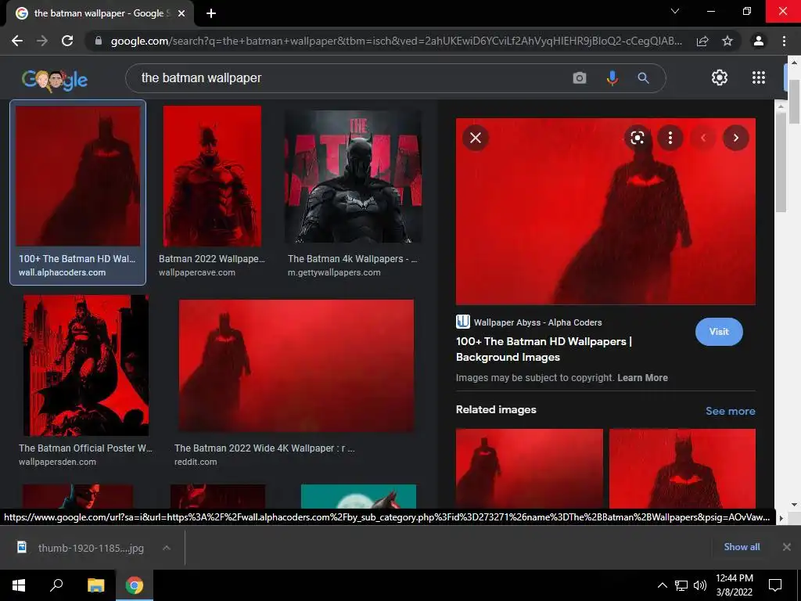This screenshot has height=601, width=801.
Task: Open the 100+ The Batman HD Wallpapers title link
Action: click(x=544, y=349)
